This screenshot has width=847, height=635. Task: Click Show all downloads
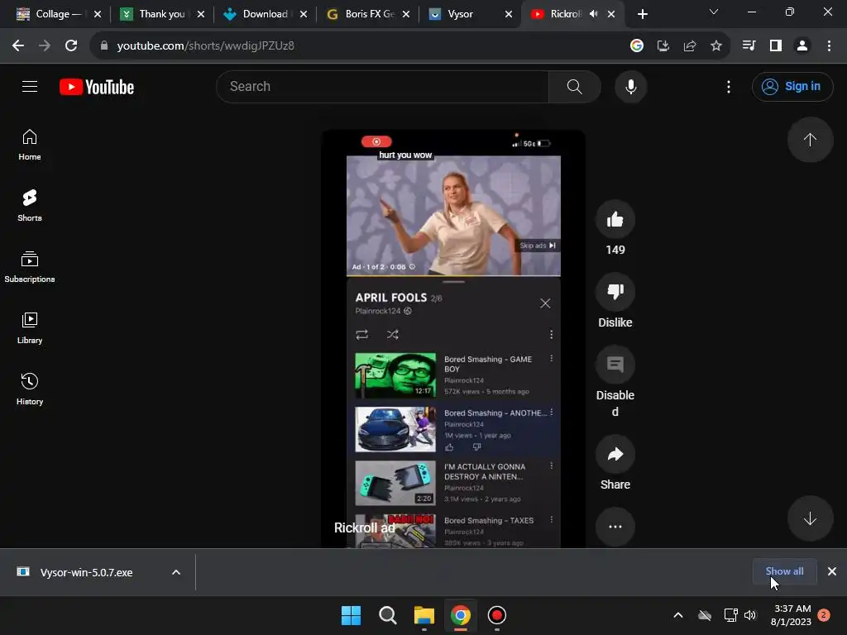[x=784, y=571]
